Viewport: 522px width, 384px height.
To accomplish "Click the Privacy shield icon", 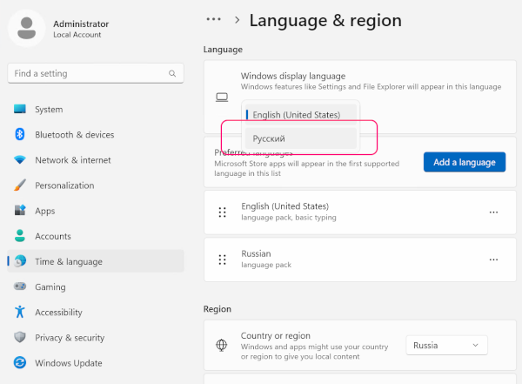I will [x=20, y=337].
